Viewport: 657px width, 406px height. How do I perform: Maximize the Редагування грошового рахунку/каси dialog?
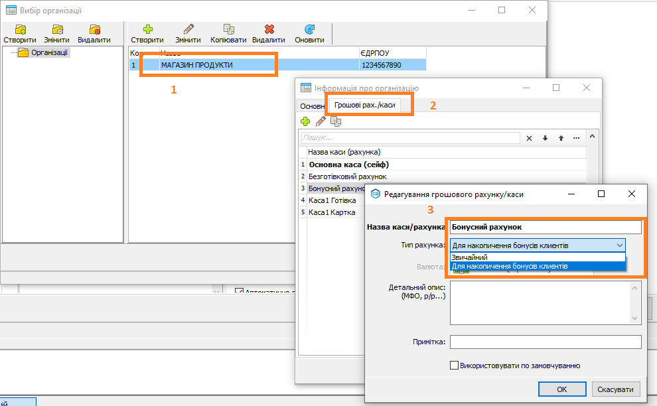[601, 194]
